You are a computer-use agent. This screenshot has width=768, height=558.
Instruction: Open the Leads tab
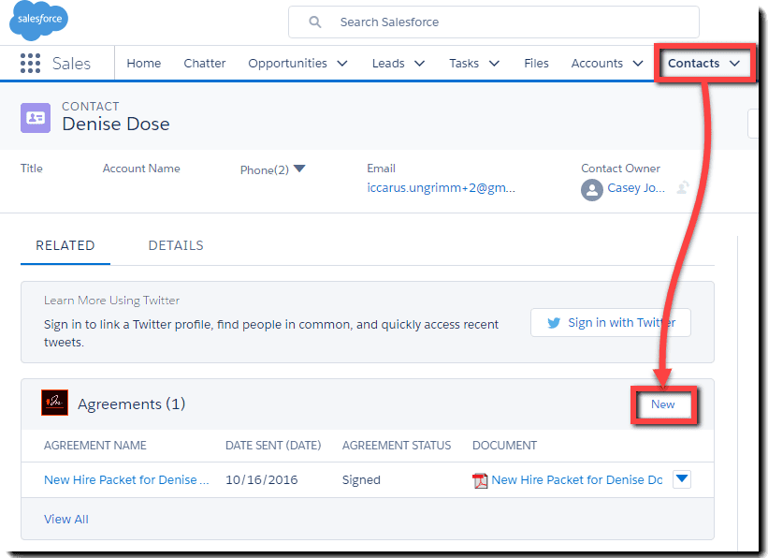pyautogui.click(x=388, y=64)
